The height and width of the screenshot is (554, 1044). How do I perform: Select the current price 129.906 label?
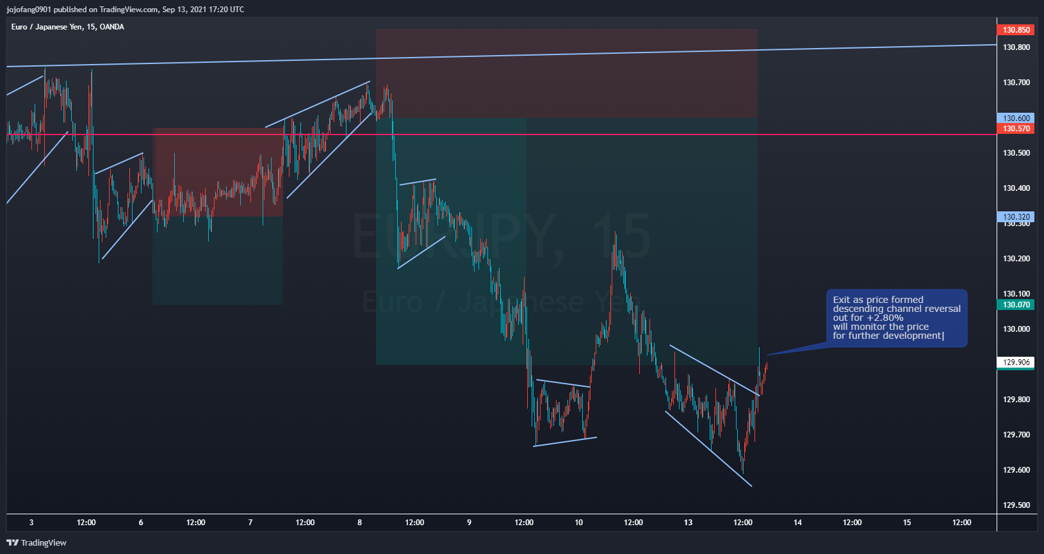coord(1016,362)
